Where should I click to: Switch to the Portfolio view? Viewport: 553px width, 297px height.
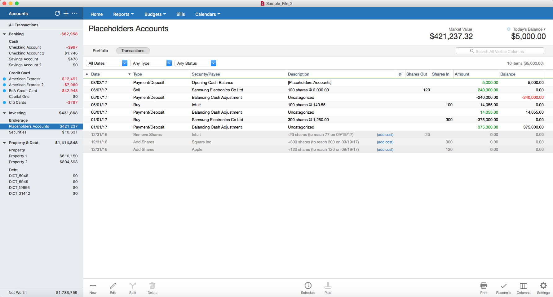[x=100, y=51]
